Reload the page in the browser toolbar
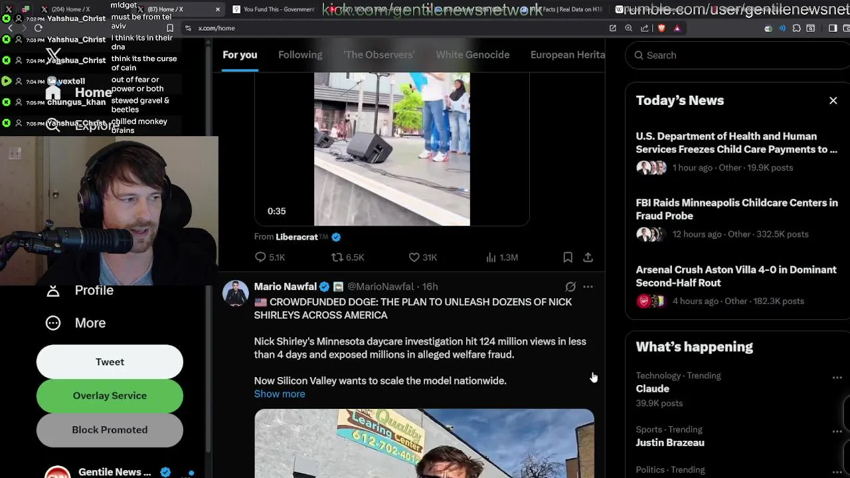 pos(38,28)
